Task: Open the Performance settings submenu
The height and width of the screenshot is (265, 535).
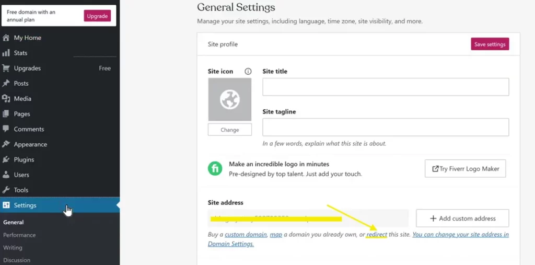Action: coord(19,235)
